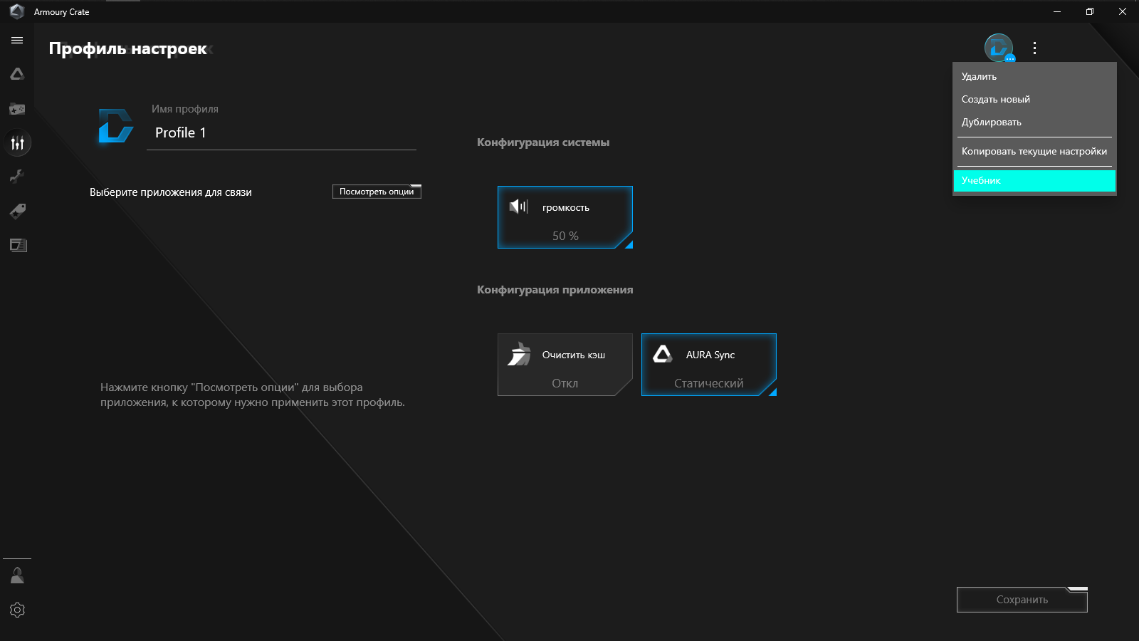Click the Armoury Crate title bar logo
This screenshot has height=641, width=1139.
(x=17, y=11)
